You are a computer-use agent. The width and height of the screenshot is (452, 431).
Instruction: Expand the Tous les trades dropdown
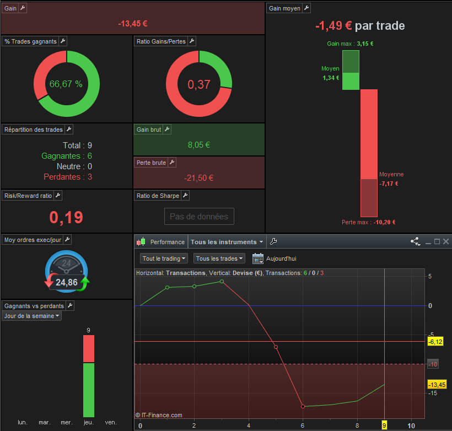(x=219, y=258)
